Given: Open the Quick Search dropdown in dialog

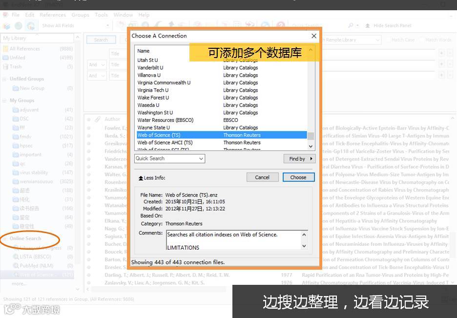Looking at the screenshot, I should [169, 159].
